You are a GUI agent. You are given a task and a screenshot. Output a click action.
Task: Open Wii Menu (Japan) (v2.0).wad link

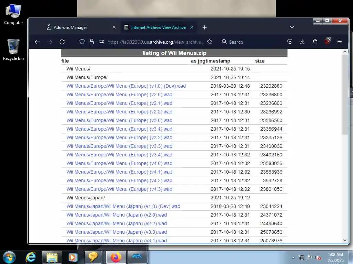[117, 215]
